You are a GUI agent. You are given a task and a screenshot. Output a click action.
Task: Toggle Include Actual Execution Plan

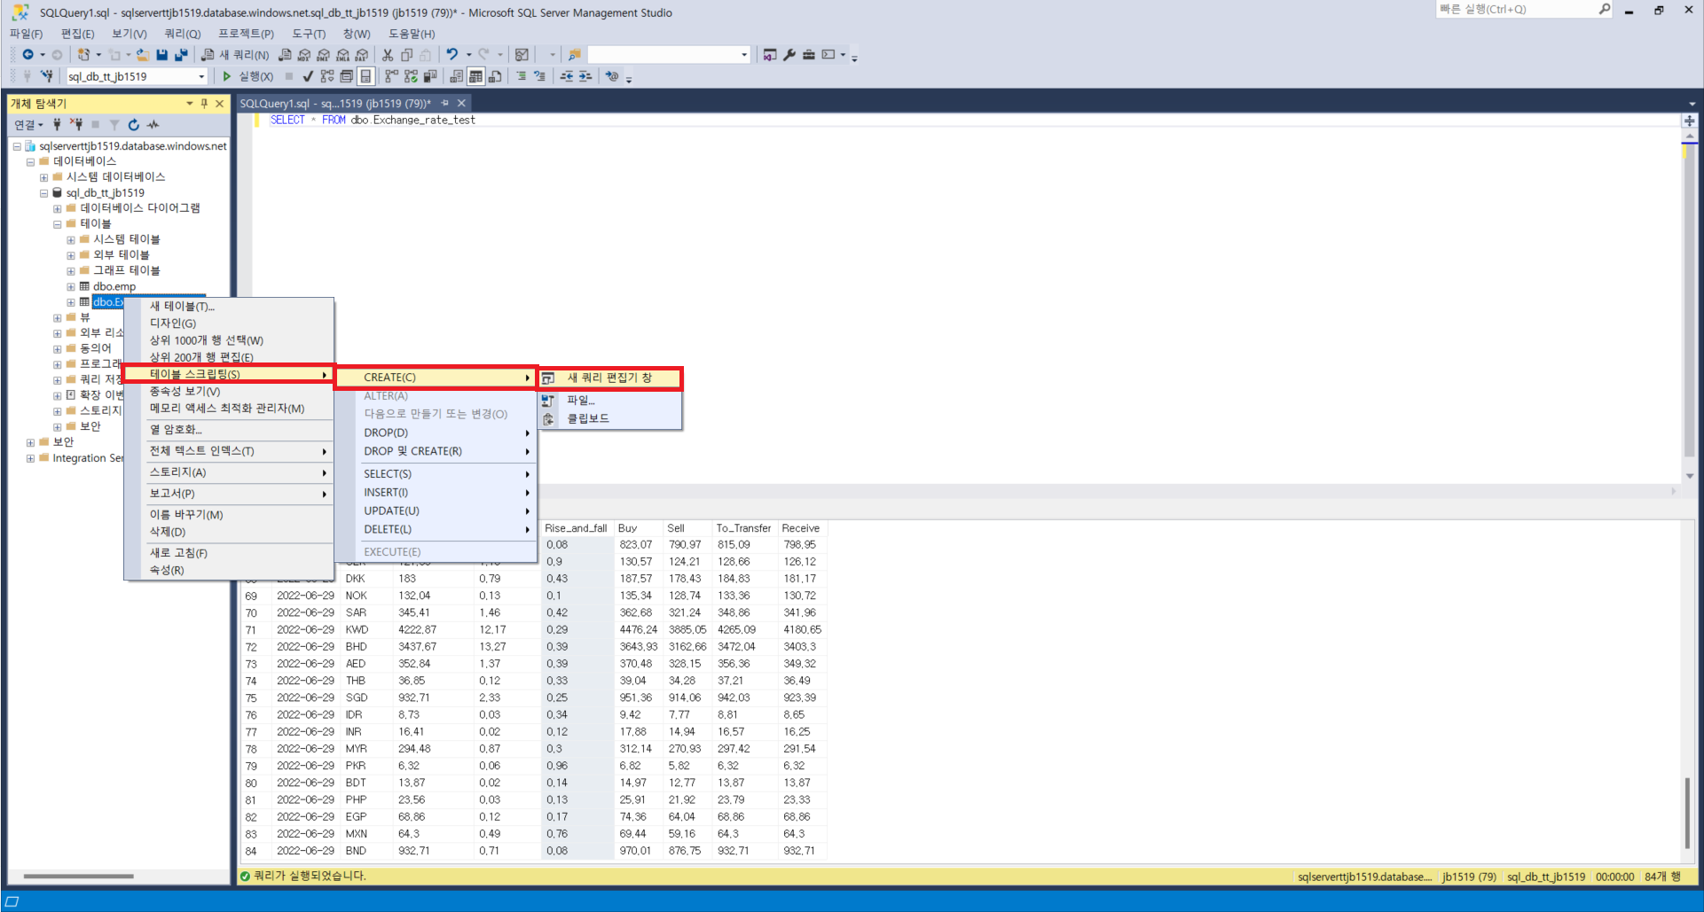click(391, 76)
